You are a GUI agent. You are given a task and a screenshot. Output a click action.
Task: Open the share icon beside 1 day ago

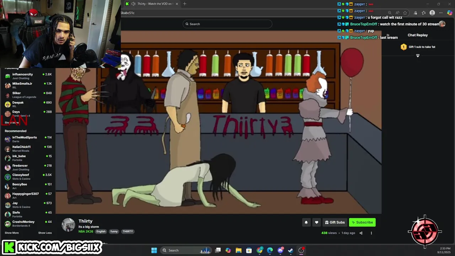(361, 233)
